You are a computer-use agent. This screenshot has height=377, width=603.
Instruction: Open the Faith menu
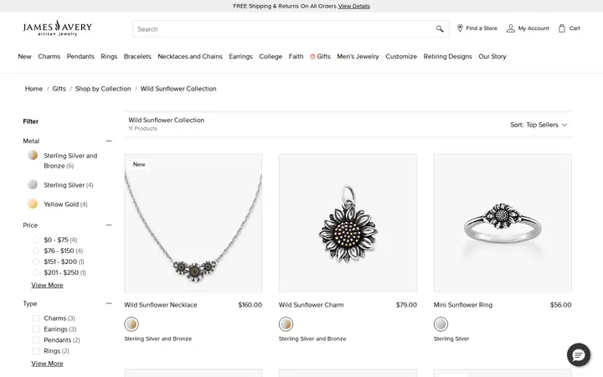point(296,57)
